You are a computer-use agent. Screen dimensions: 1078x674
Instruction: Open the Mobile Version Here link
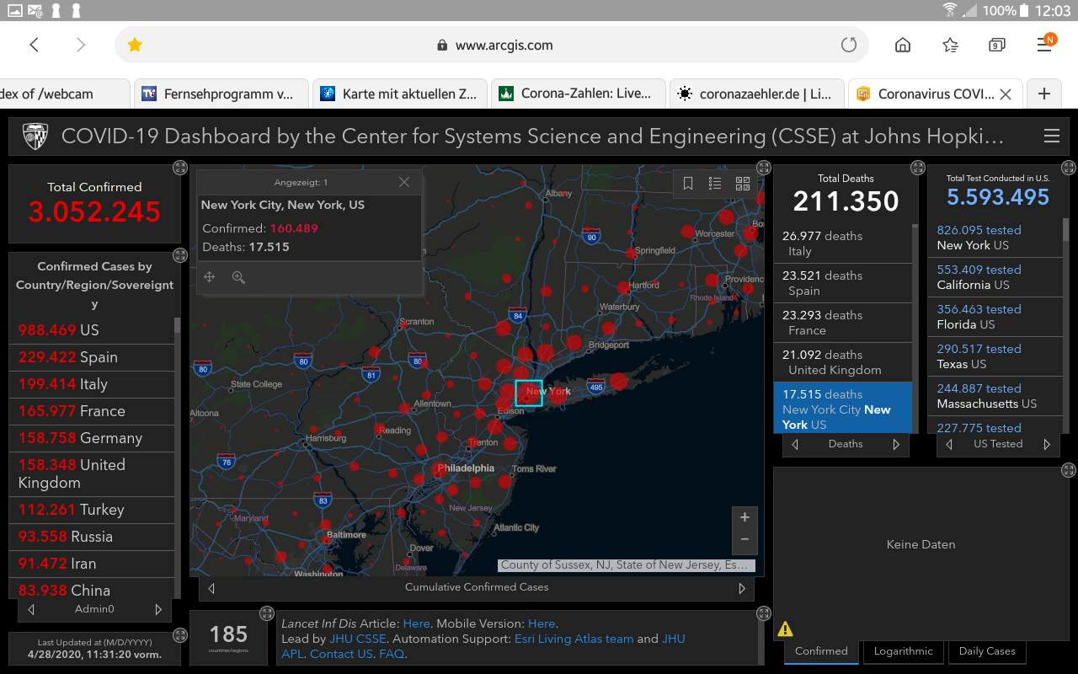click(x=542, y=623)
